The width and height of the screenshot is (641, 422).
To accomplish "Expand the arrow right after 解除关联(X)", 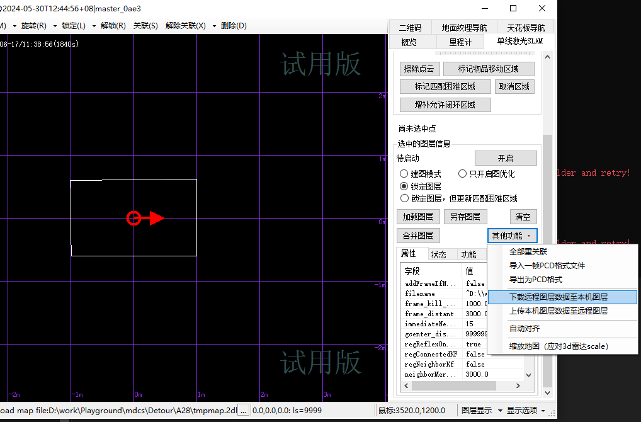I will pyautogui.click(x=214, y=26).
